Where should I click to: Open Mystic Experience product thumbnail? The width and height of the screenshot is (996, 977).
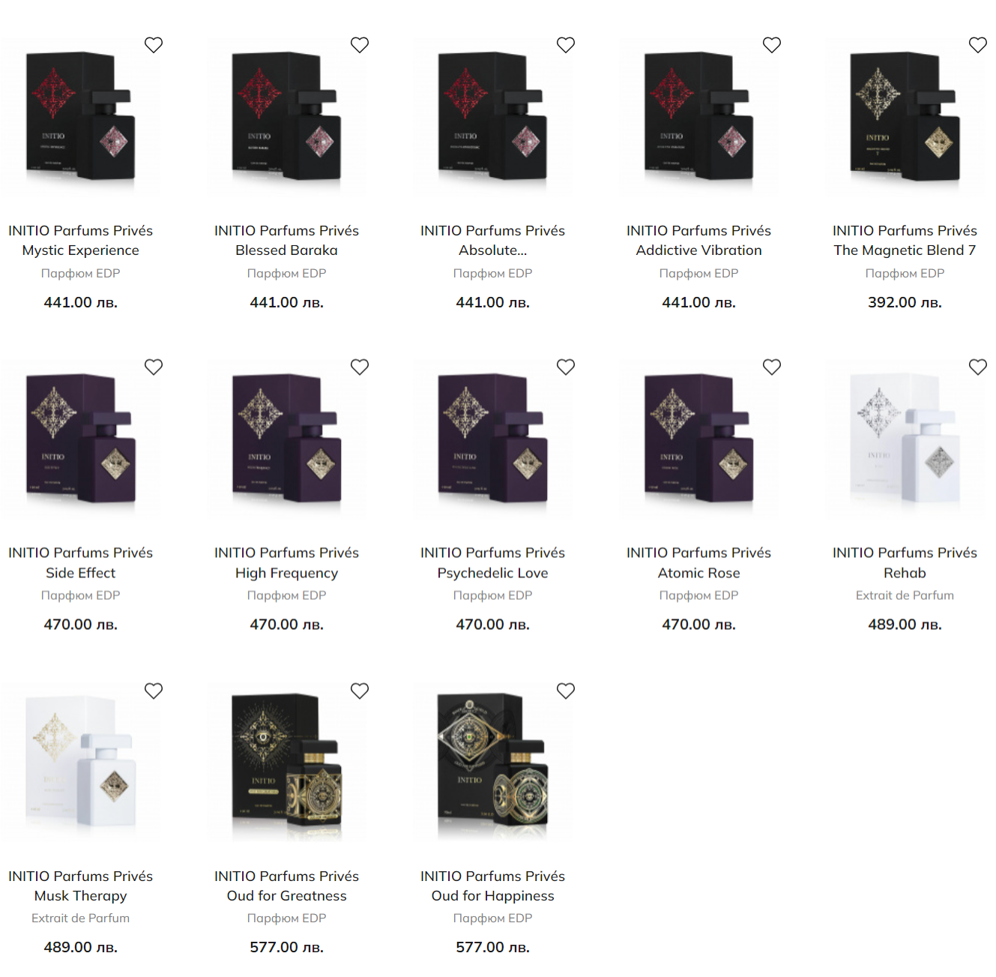tap(81, 117)
